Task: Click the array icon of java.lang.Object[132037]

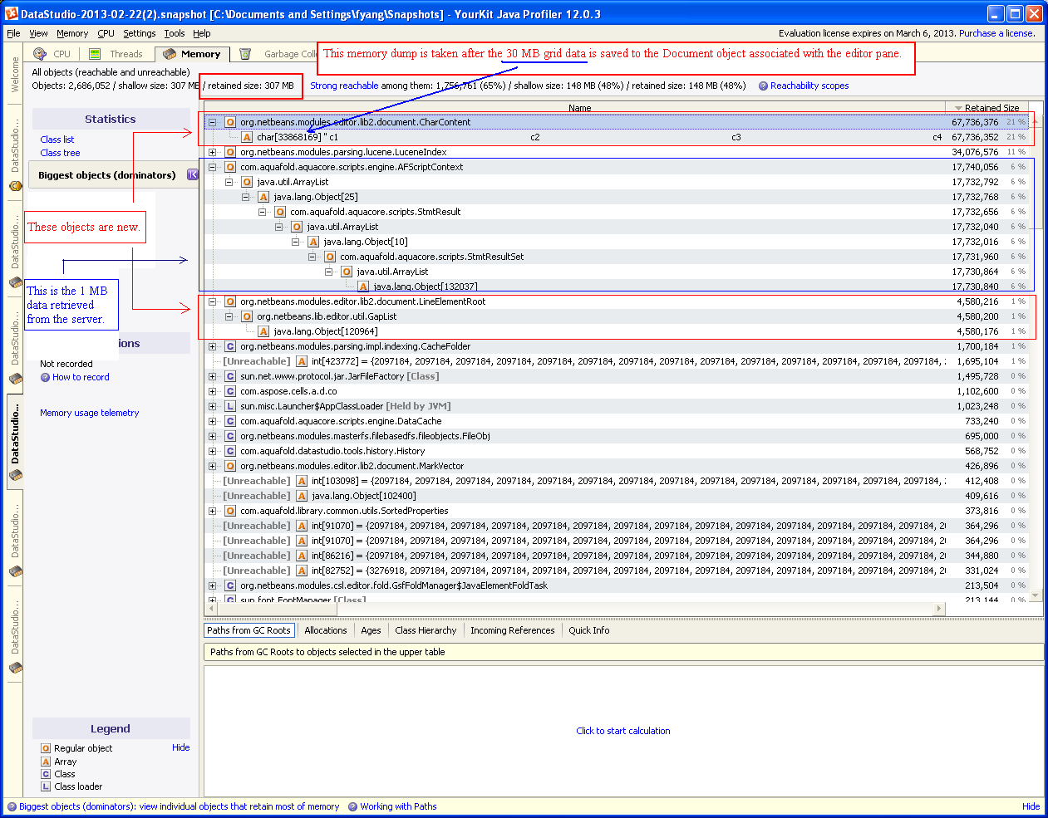Action: [x=363, y=287]
